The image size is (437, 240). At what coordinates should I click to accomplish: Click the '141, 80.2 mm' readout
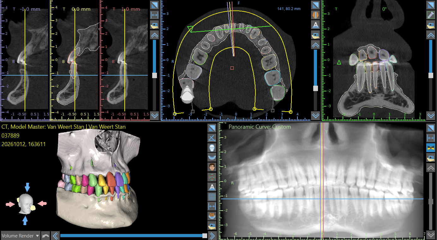[x=289, y=9]
